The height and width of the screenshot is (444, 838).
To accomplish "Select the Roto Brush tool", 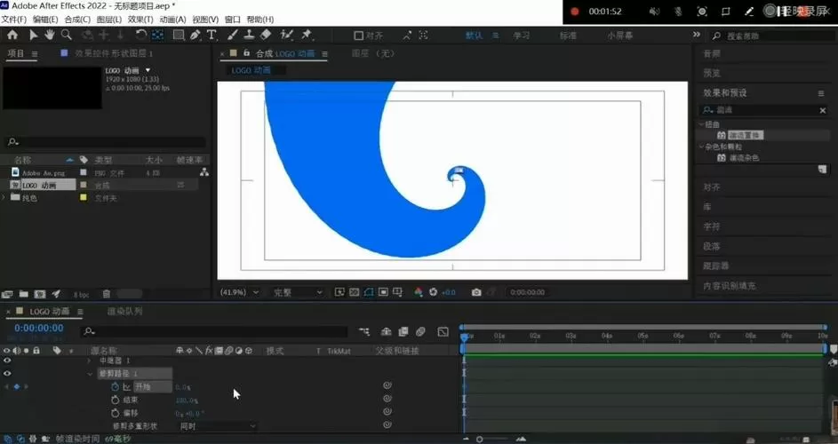I will pos(287,36).
